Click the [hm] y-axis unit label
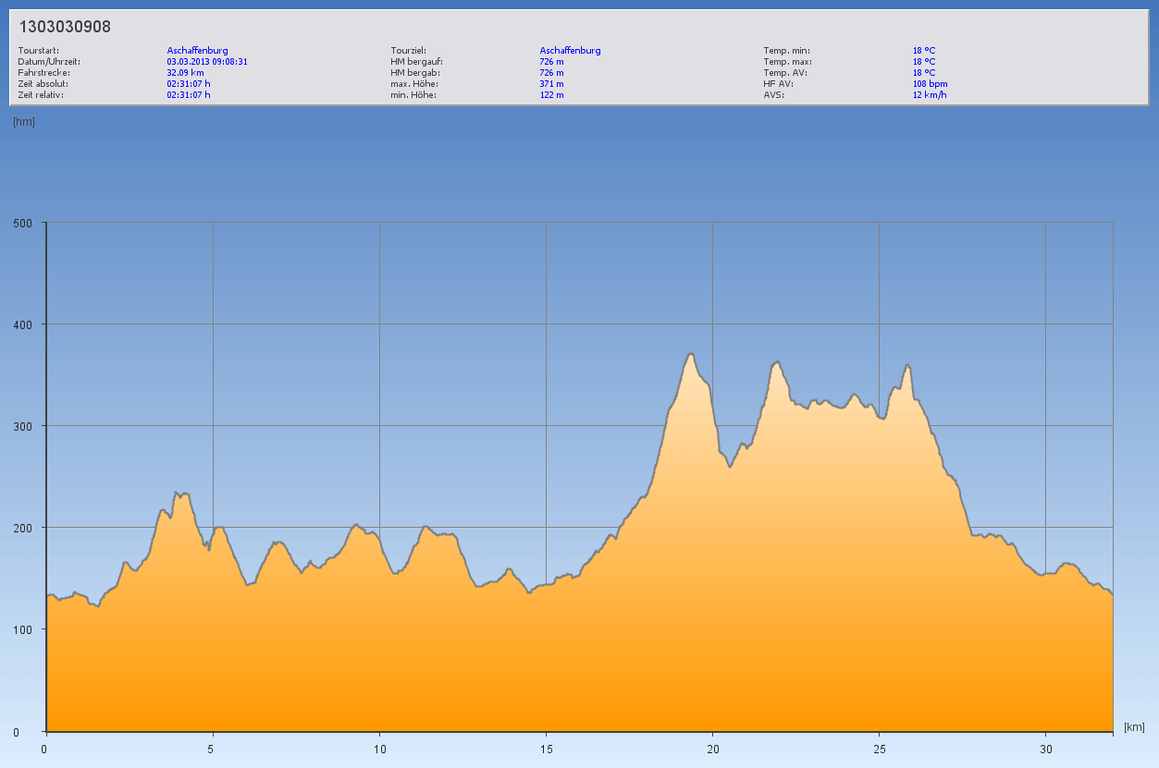This screenshot has width=1159, height=768. [x=24, y=122]
